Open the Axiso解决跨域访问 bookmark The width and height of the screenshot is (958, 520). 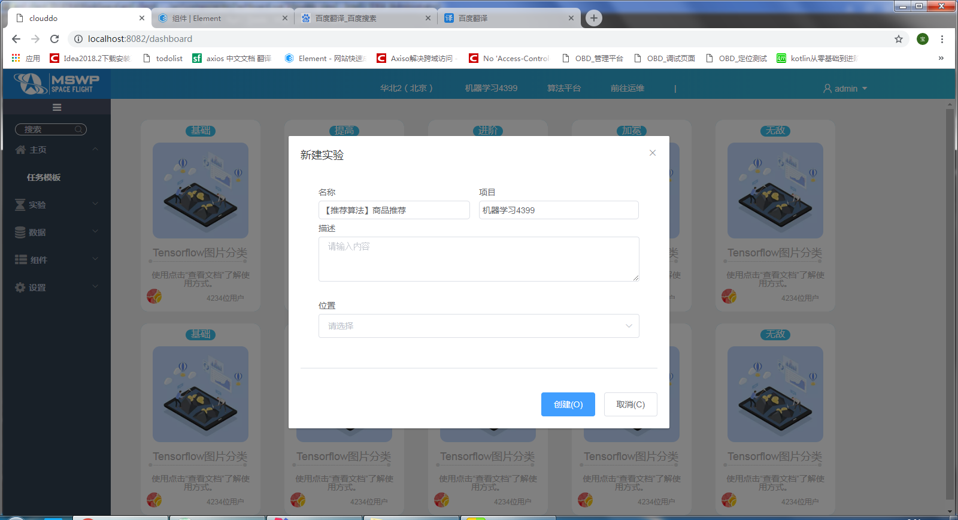click(416, 58)
